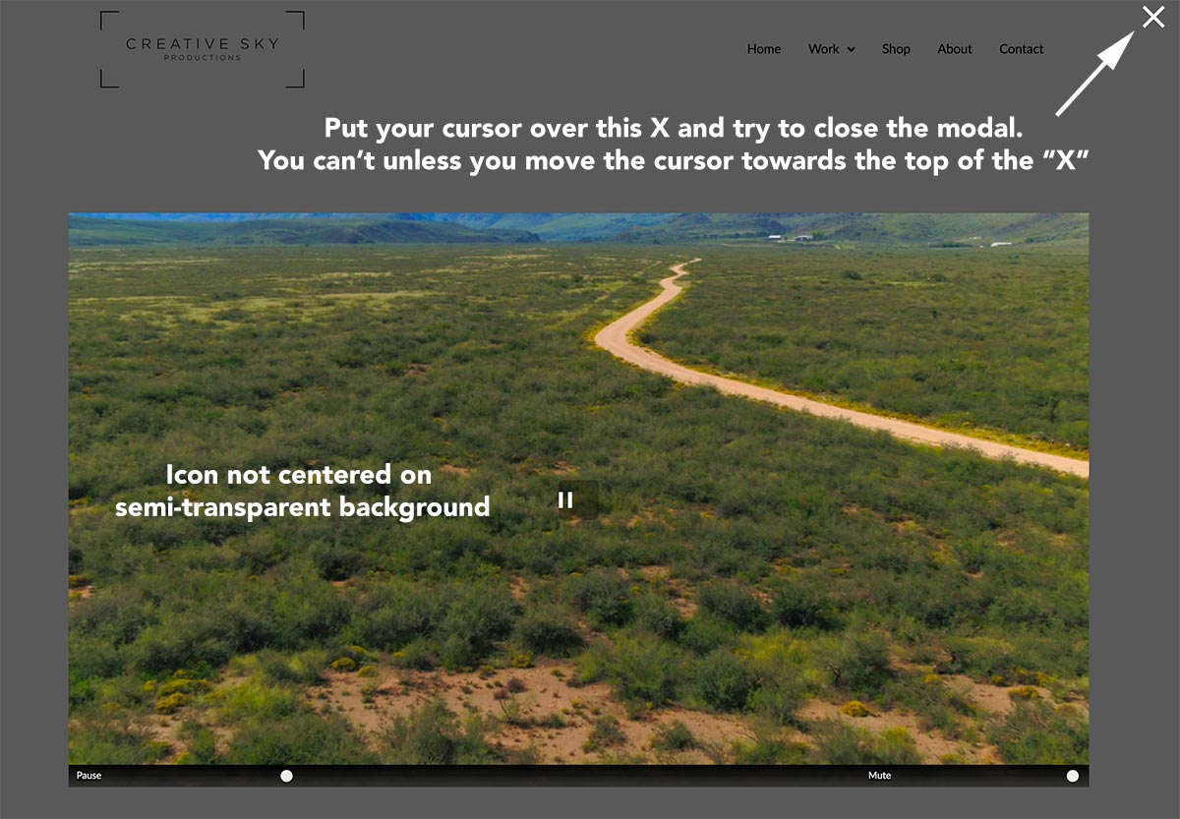Click the pause icon centered on the video

[x=565, y=499]
